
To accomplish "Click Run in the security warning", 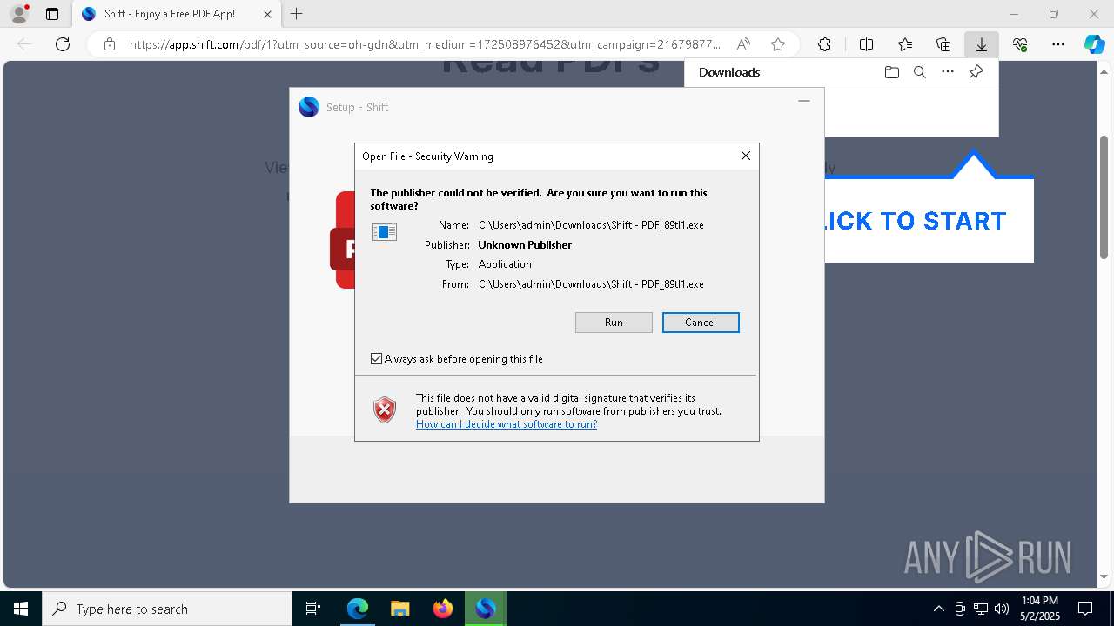I will click(x=614, y=323).
